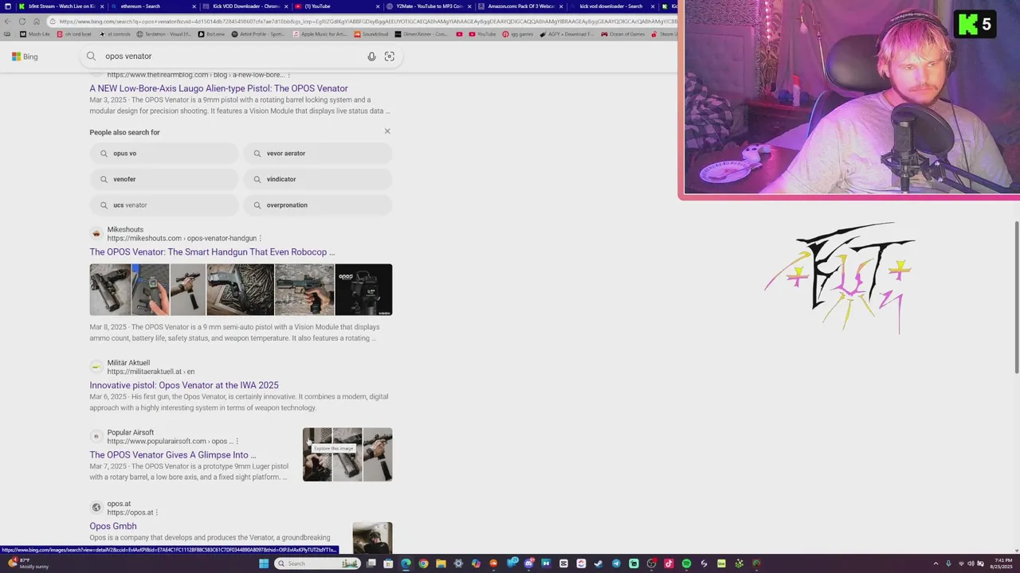Select the 'overpronation' suggested search
1020x573 pixels.
(x=318, y=205)
